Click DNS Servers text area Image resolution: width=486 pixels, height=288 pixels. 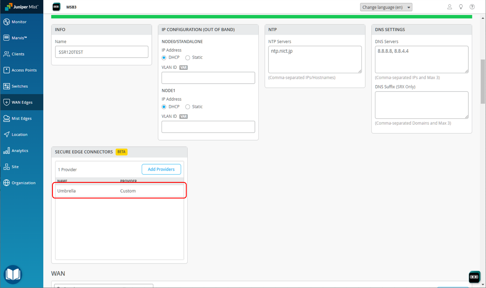tap(421, 59)
